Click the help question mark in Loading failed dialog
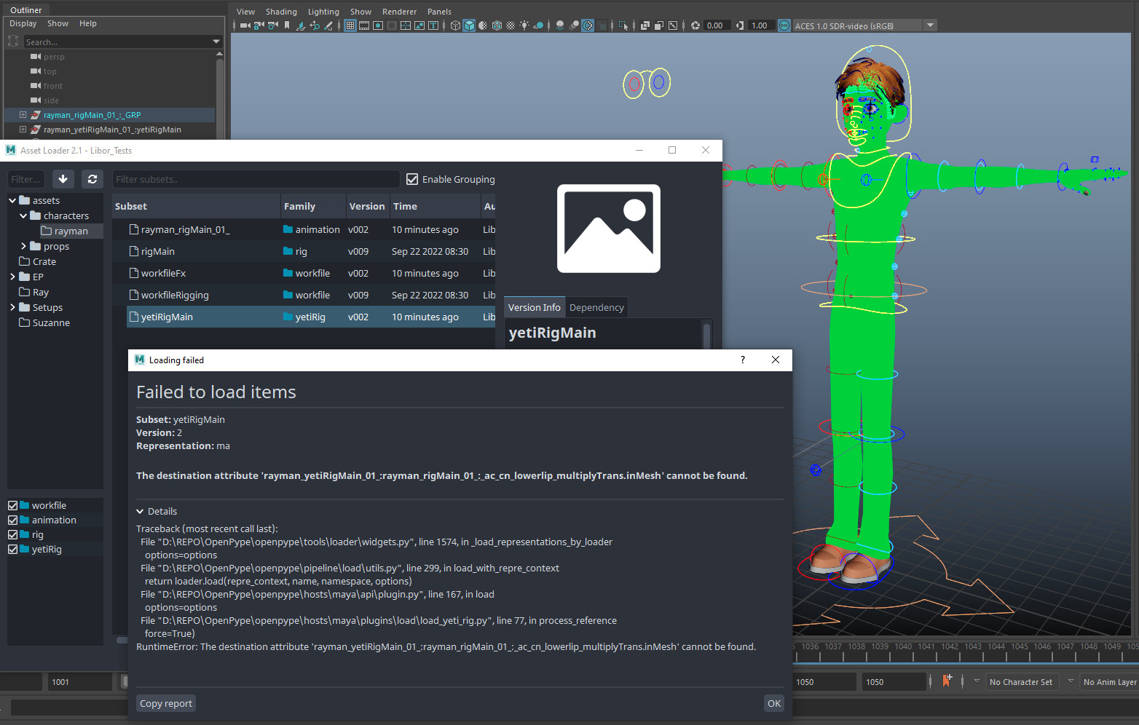The image size is (1139, 725). point(743,360)
